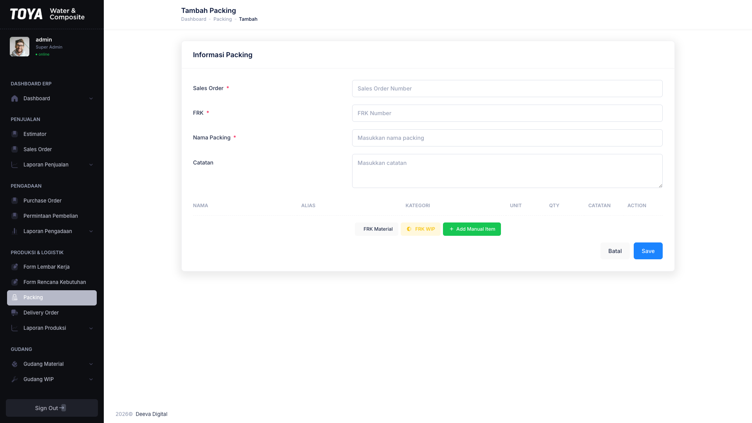Focus the Catatan textarea
The height and width of the screenshot is (423, 752).
point(507,171)
